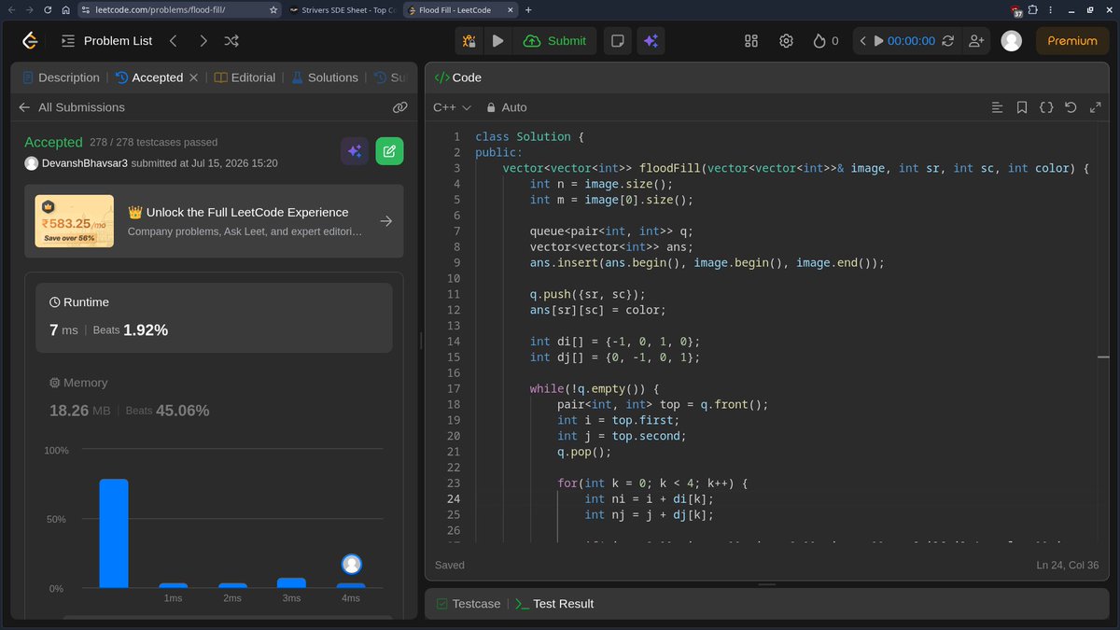Screen dimensions: 1120x630
Task: Reload the browser page
Action: [x=47, y=9]
